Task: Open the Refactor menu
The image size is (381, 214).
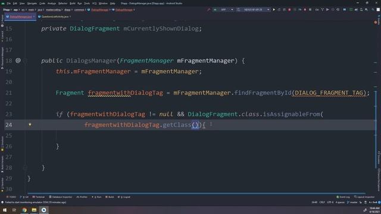Action: tap(63, 4)
